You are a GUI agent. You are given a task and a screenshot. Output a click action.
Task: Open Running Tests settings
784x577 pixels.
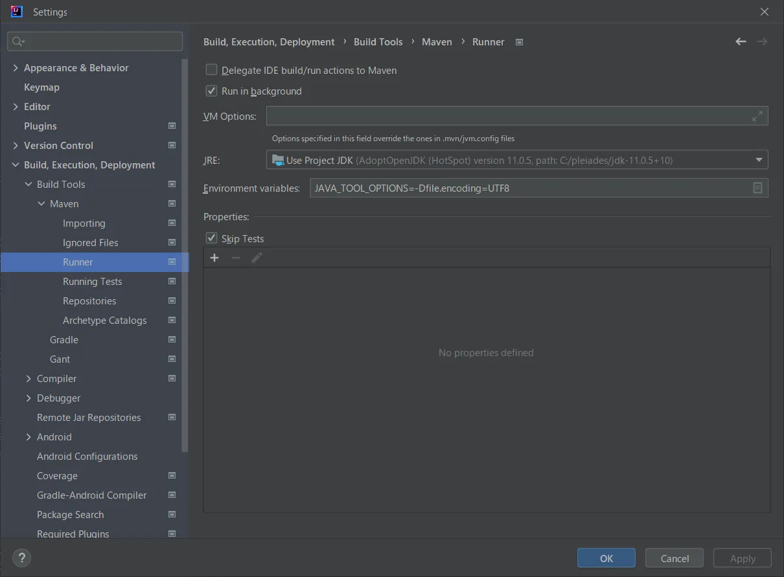point(92,281)
